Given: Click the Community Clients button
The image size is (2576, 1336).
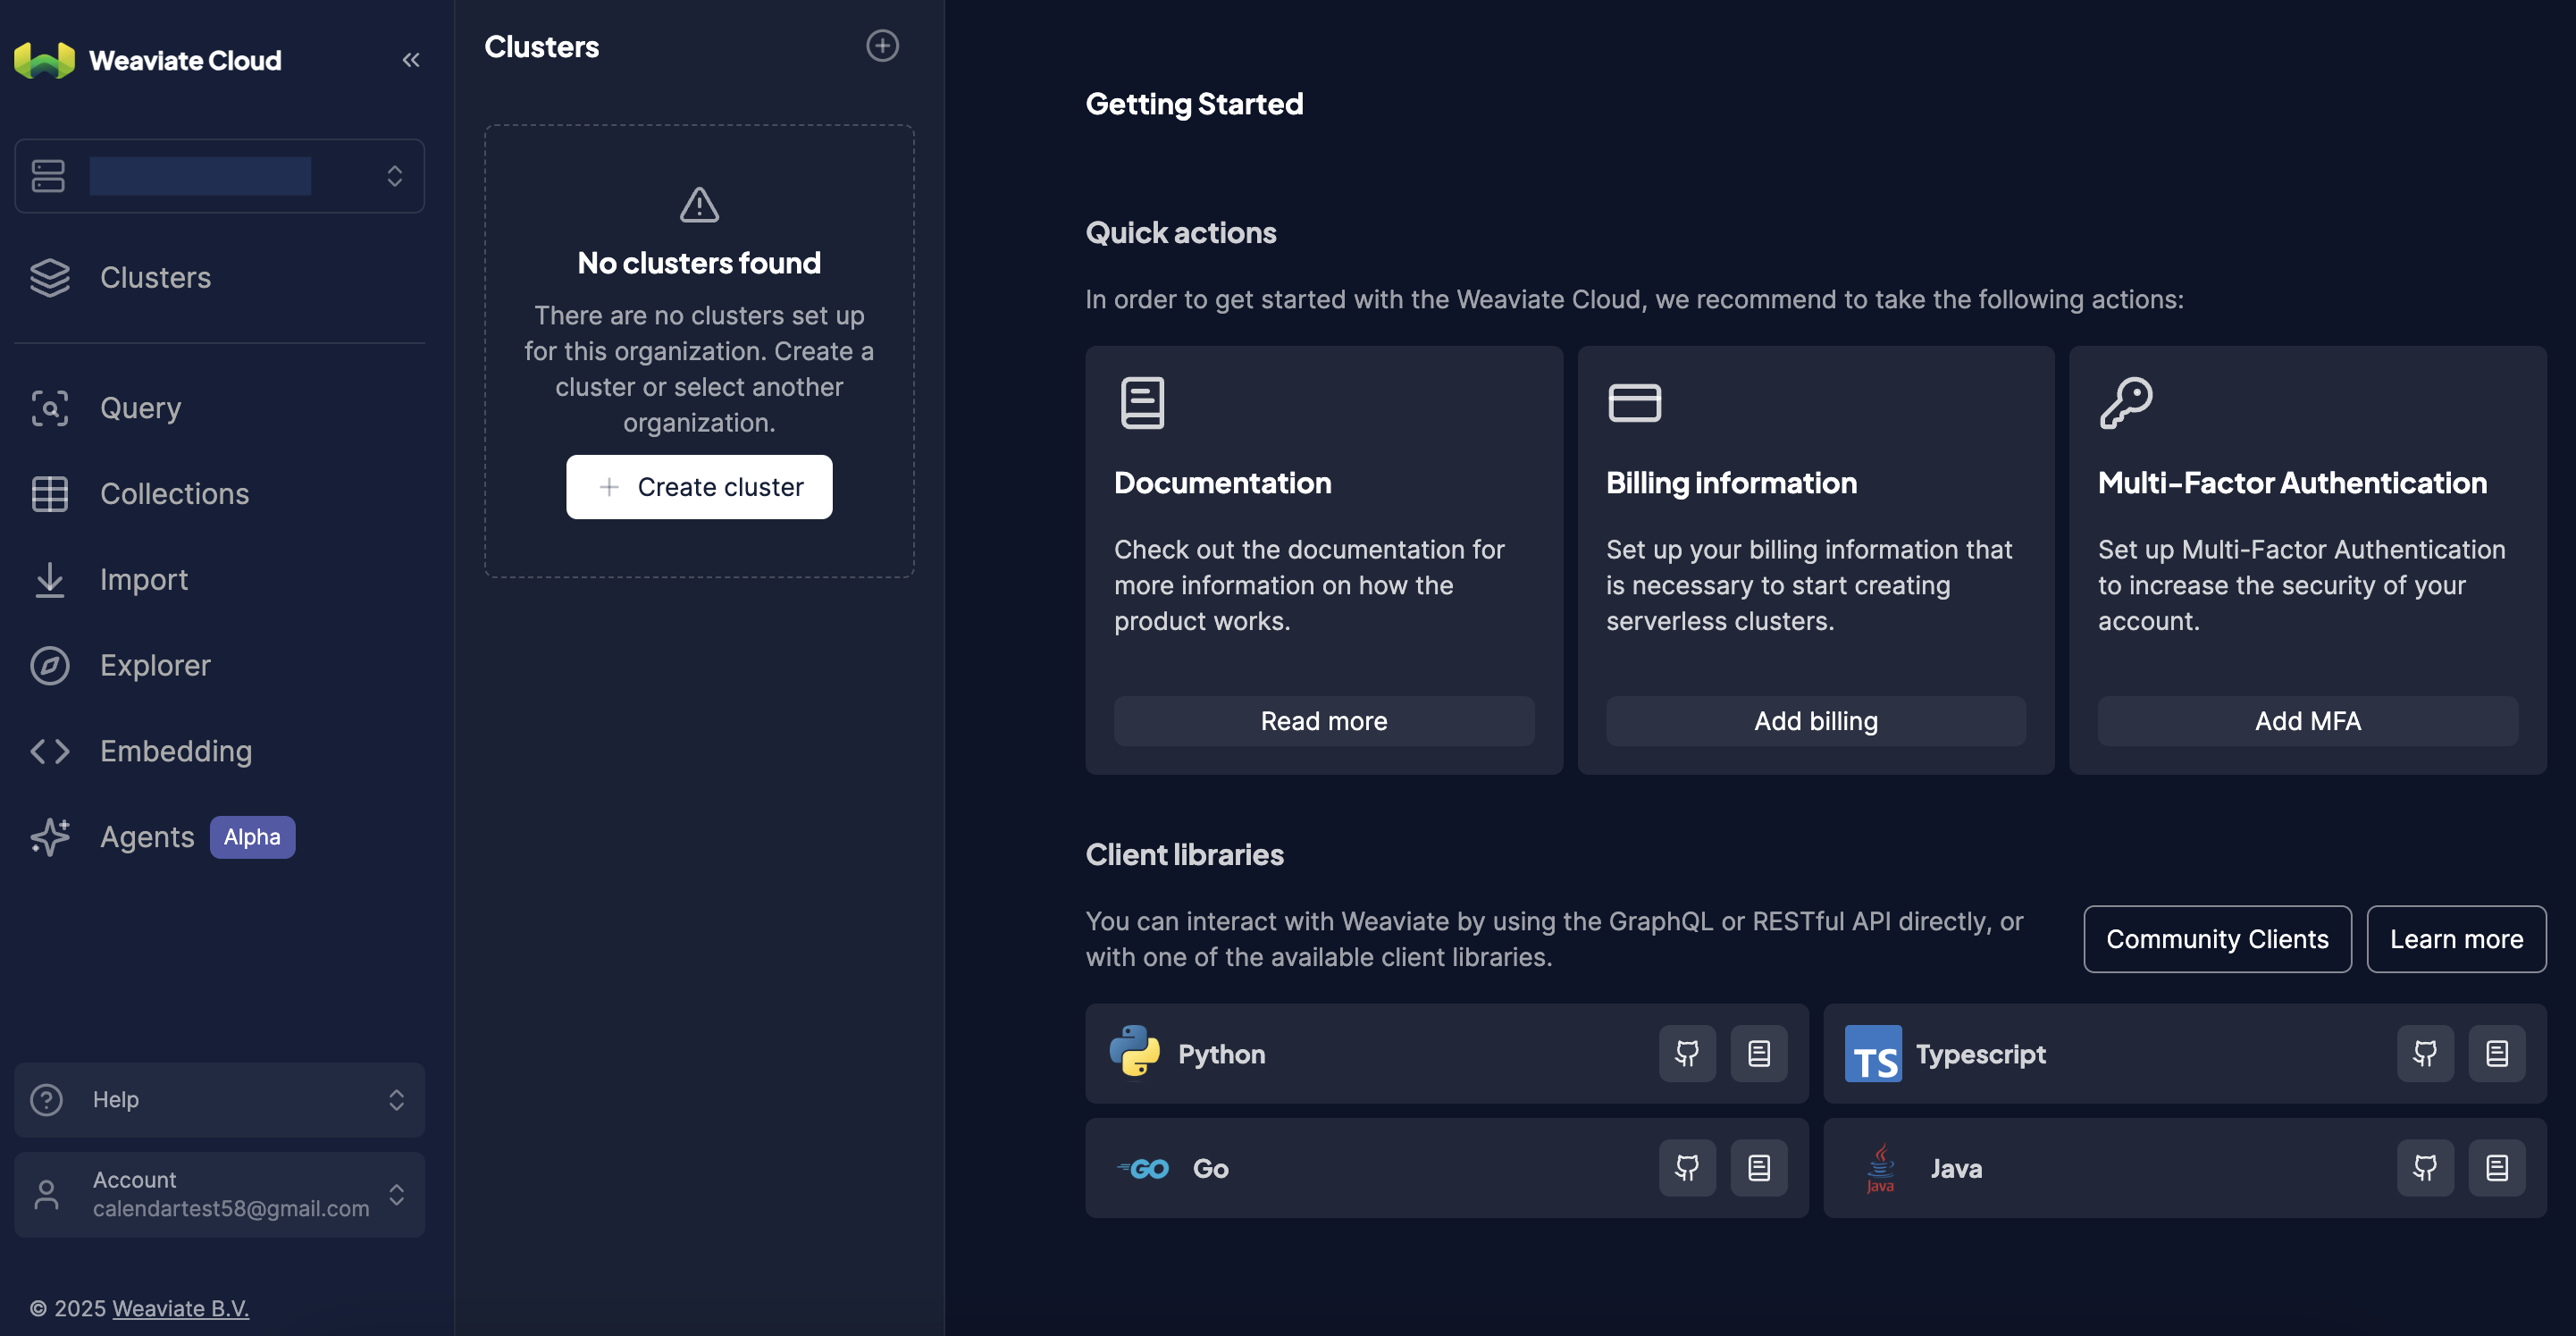Looking at the screenshot, I should pyautogui.click(x=2216, y=939).
